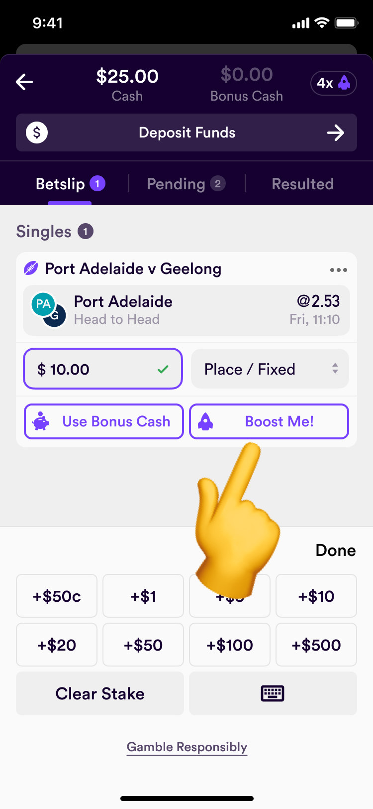
Task: Tap the PA/G team logos
Action: point(48,309)
